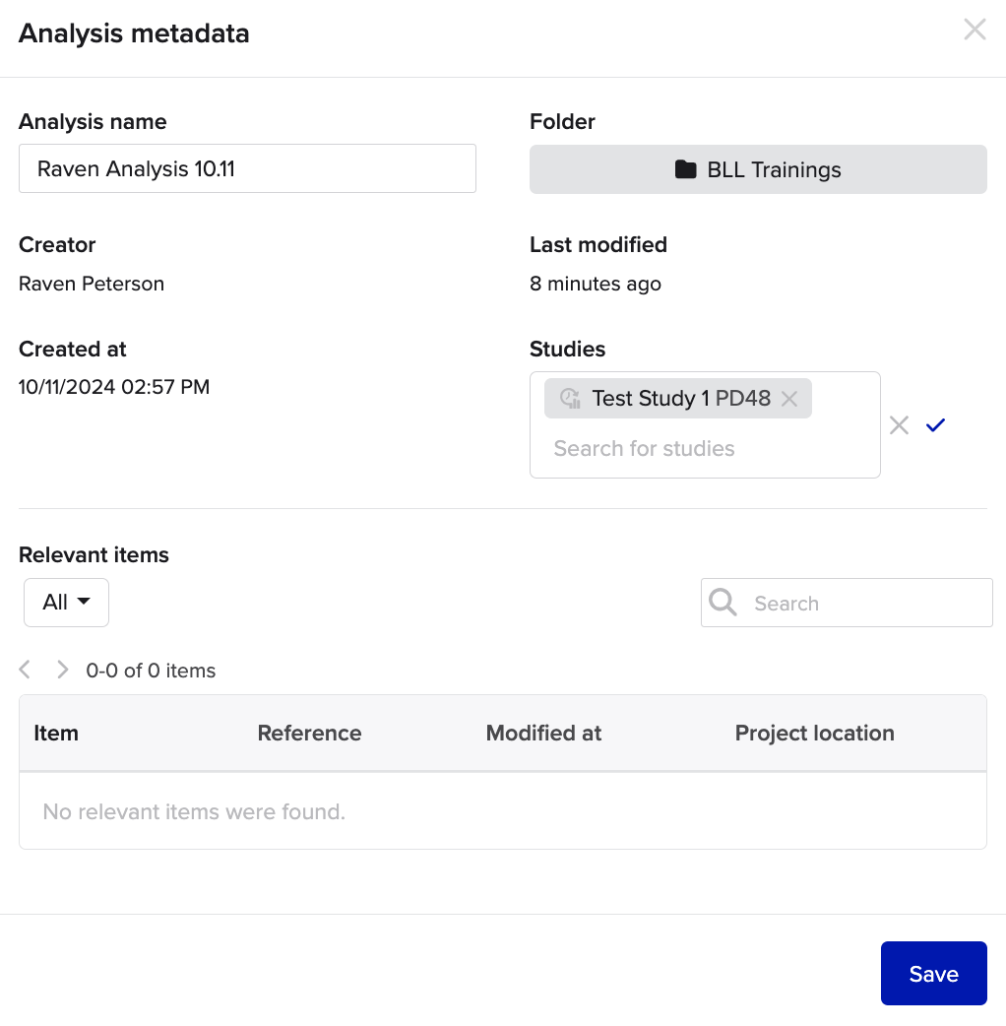Open the All filter dropdown
1006x1026 pixels.
pyautogui.click(x=66, y=602)
